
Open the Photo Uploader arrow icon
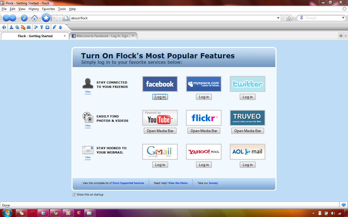(60, 27)
